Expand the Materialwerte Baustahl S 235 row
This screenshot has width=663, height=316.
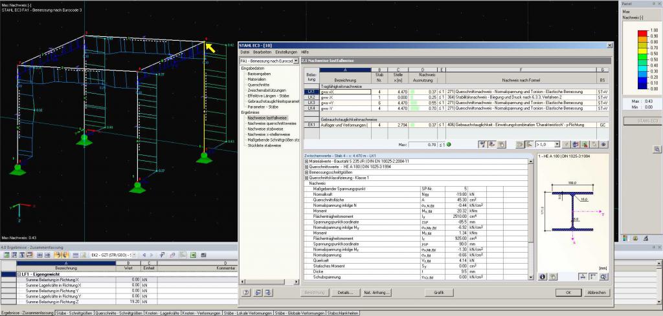pos(306,160)
